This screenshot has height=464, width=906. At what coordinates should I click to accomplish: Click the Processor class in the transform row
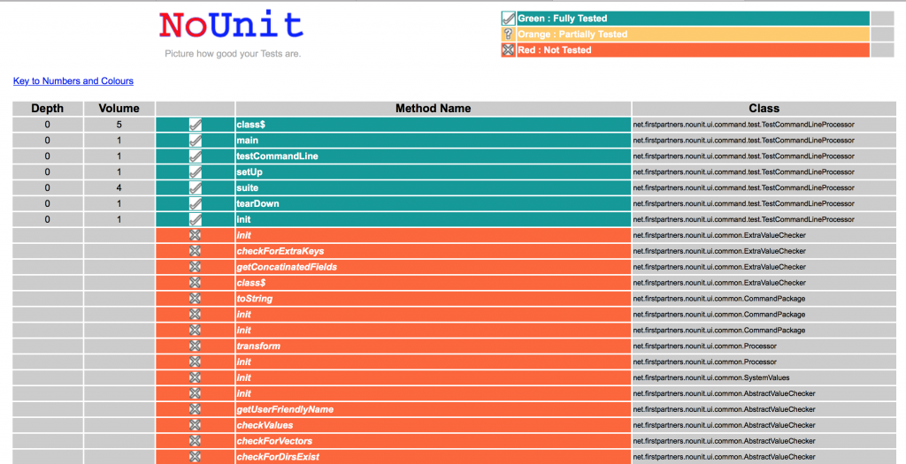(705, 346)
